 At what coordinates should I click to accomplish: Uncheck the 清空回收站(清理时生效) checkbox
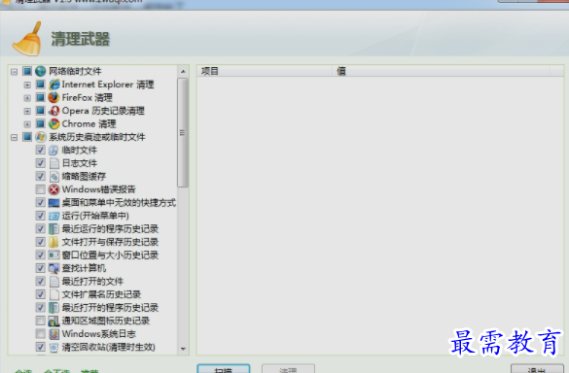pos(40,347)
